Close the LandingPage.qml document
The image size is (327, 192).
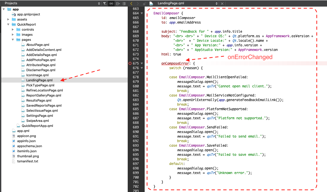(x=222, y=3)
